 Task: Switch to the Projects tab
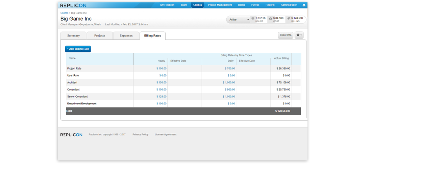(100, 35)
